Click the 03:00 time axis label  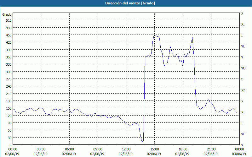pos(41,149)
